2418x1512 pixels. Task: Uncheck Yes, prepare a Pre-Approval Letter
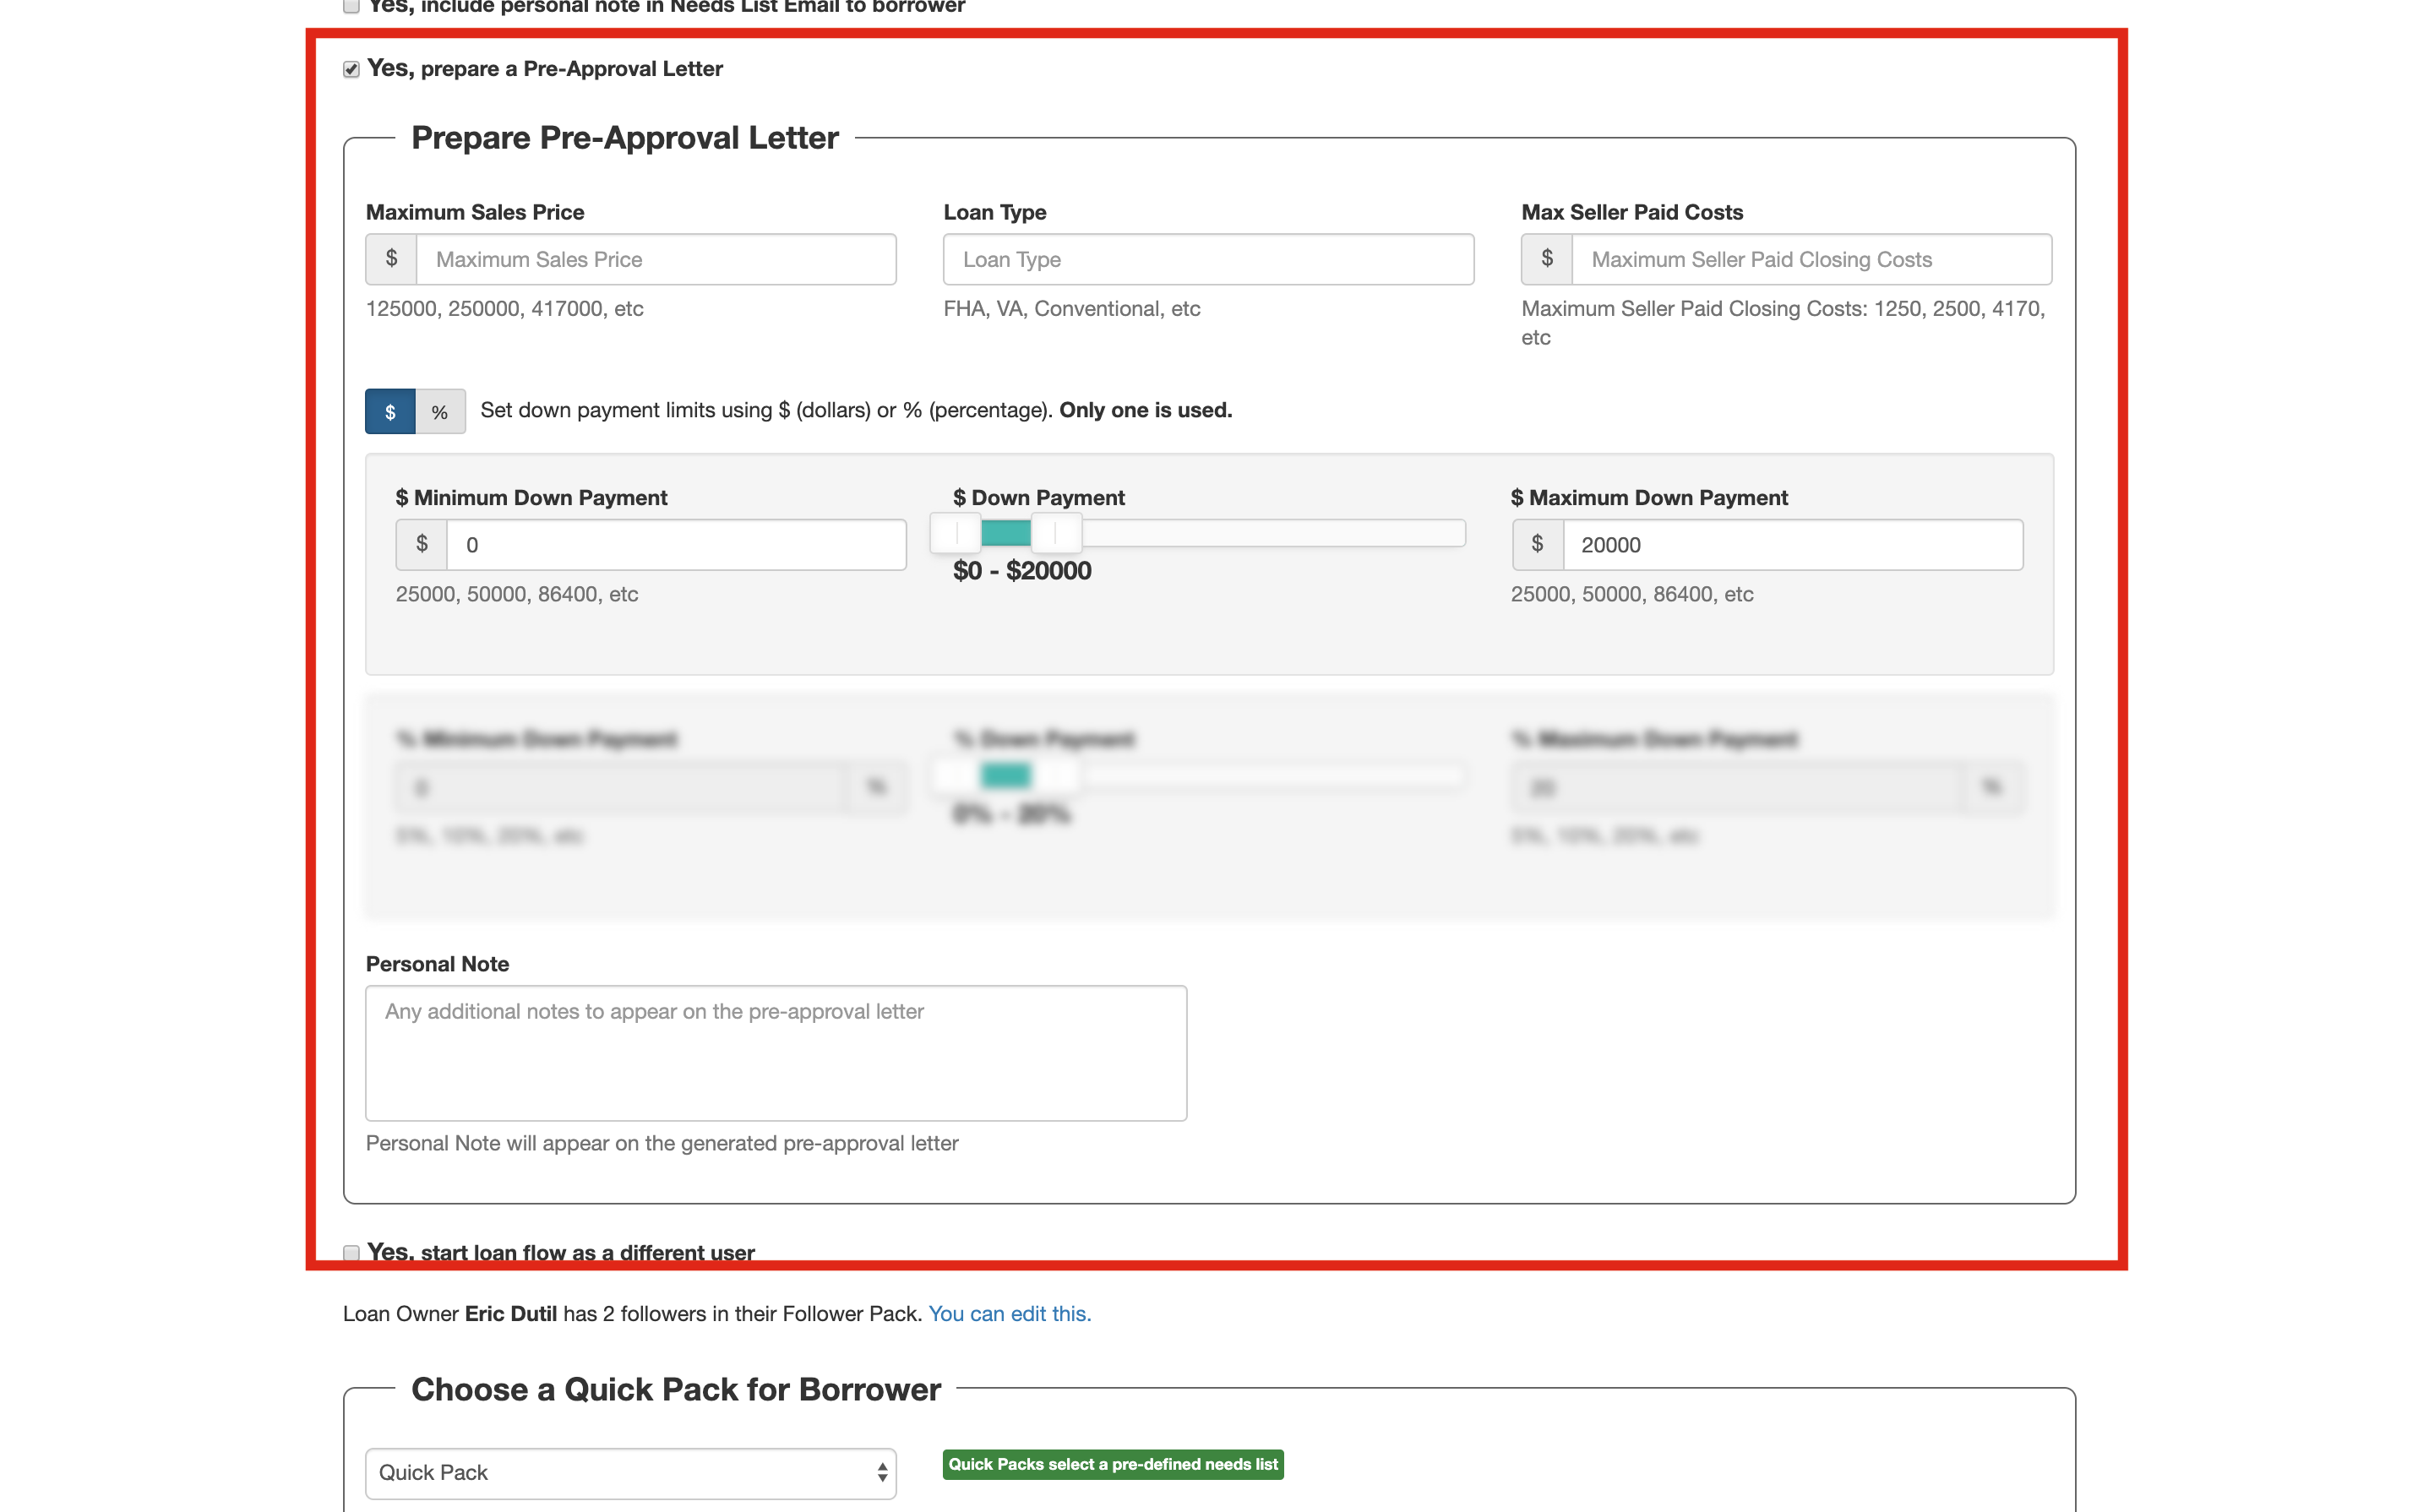351,69
